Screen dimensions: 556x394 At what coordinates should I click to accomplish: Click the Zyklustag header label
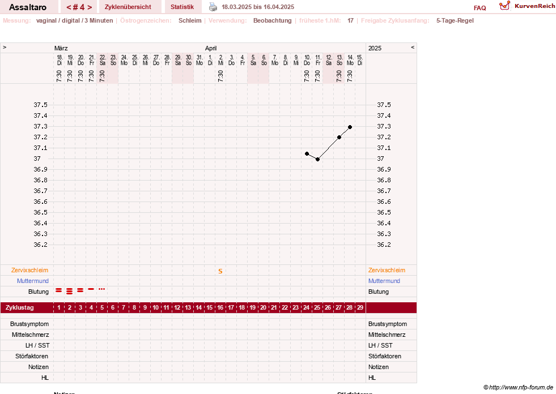click(19, 307)
